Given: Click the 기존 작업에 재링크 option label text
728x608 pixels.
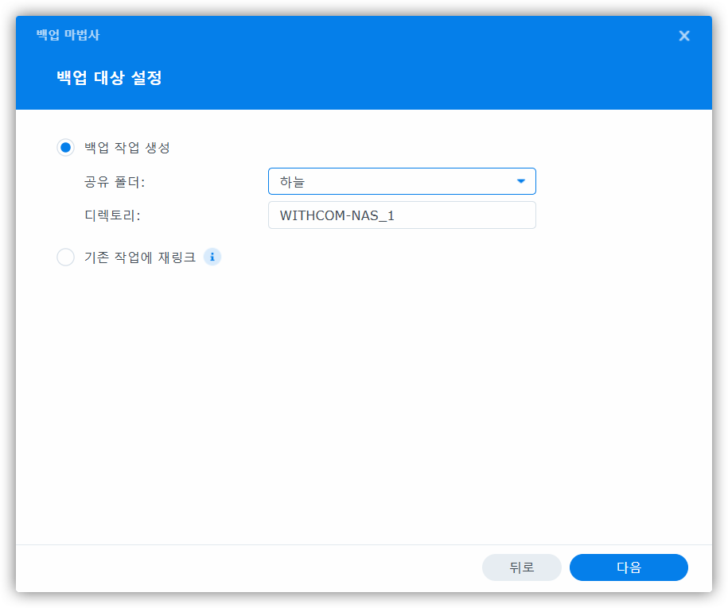Looking at the screenshot, I should pyautogui.click(x=140, y=258).
